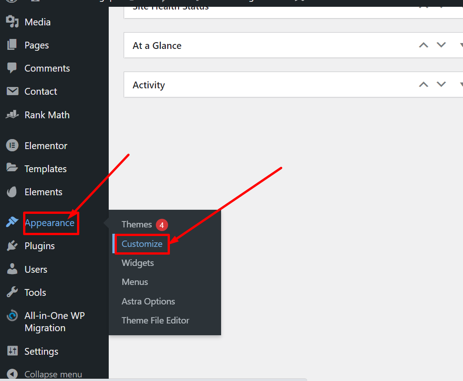Open the Users menu
The image size is (463, 381).
(36, 270)
